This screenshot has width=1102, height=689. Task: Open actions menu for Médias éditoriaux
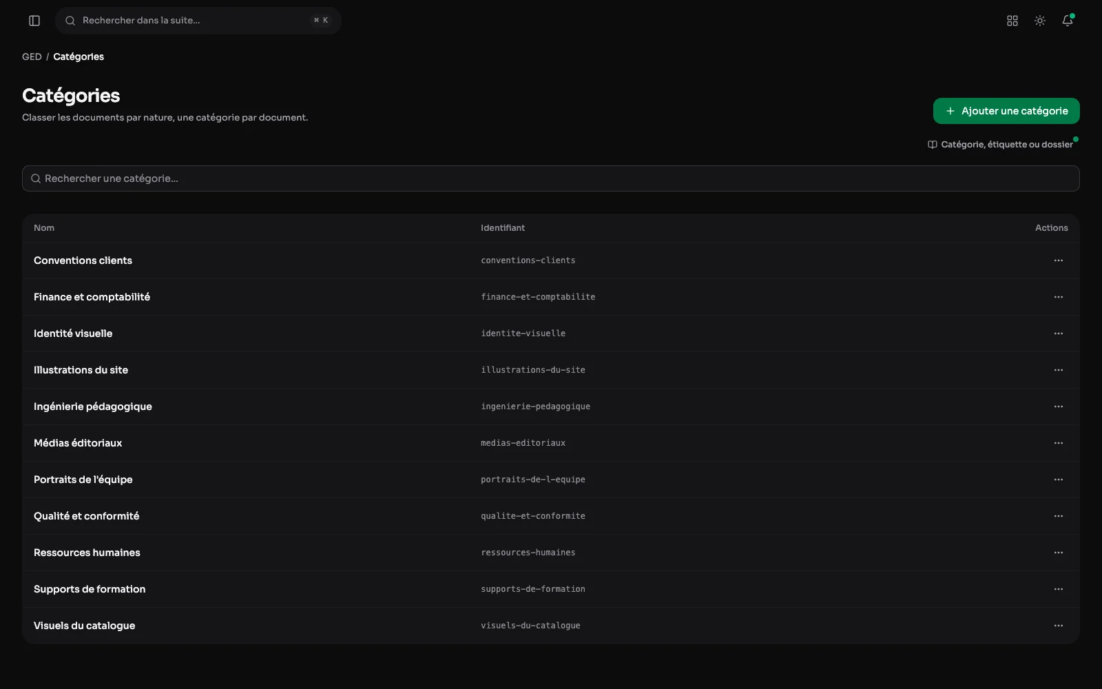click(x=1059, y=443)
